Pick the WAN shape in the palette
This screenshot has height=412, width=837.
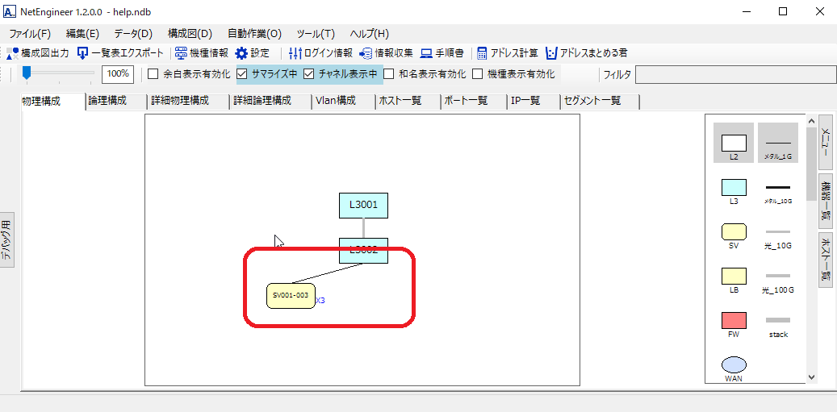tap(734, 364)
